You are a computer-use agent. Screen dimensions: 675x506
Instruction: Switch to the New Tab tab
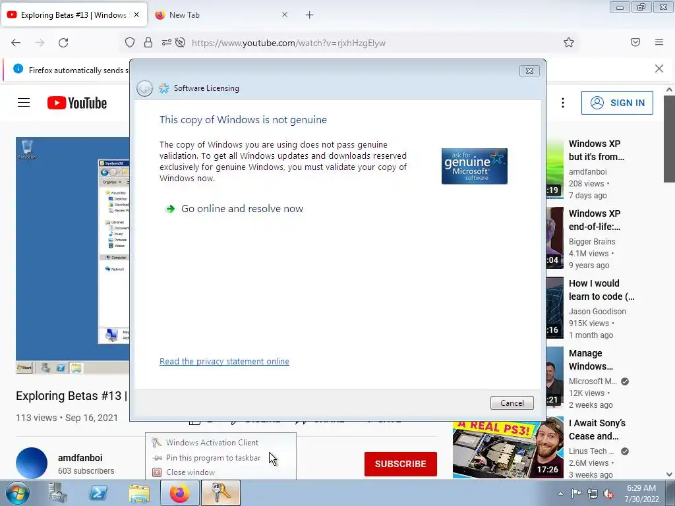pos(221,15)
